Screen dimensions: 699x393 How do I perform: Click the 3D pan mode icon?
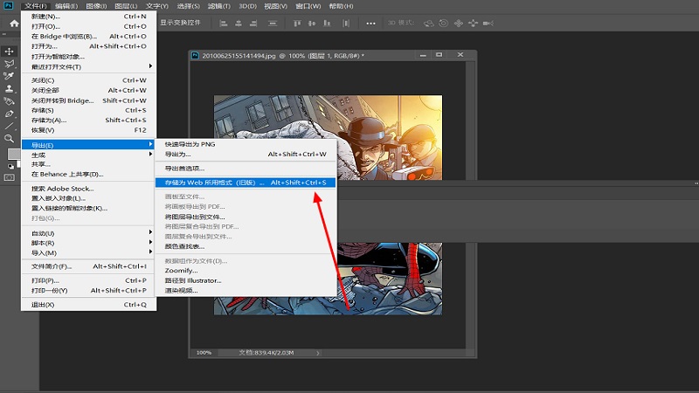[458, 24]
